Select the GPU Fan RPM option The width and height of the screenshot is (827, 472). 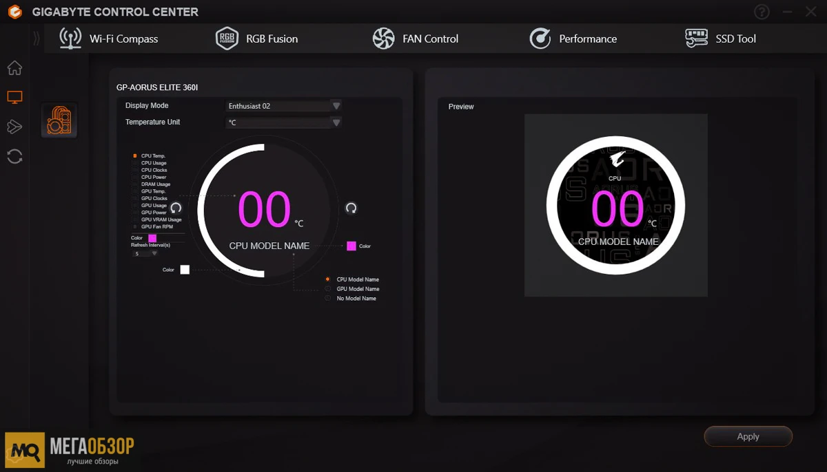coord(153,226)
